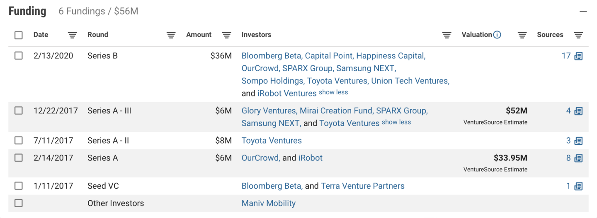Open sources document icon for Series A - II
Image resolution: width=597 pixels, height=218 pixels.
[579, 141]
